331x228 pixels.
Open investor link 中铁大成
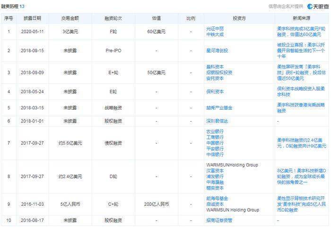(x=215, y=35)
